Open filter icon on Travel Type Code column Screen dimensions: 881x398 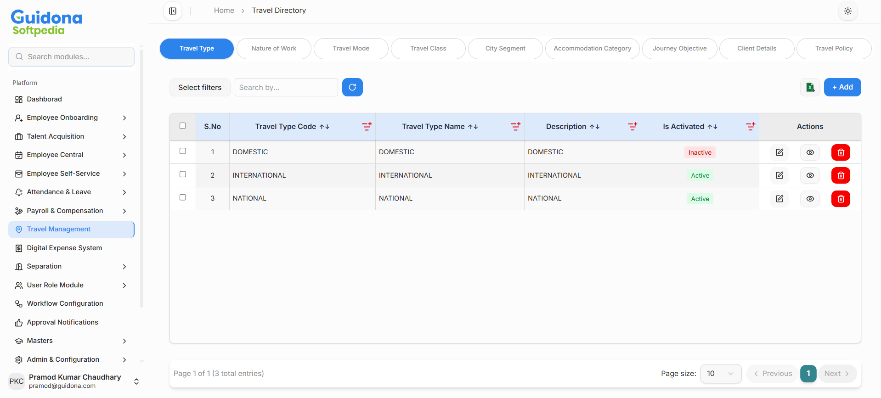click(x=367, y=127)
